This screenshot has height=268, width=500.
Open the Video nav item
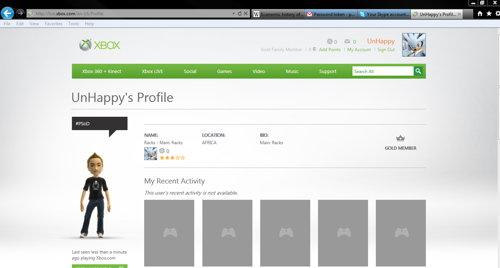259,71
